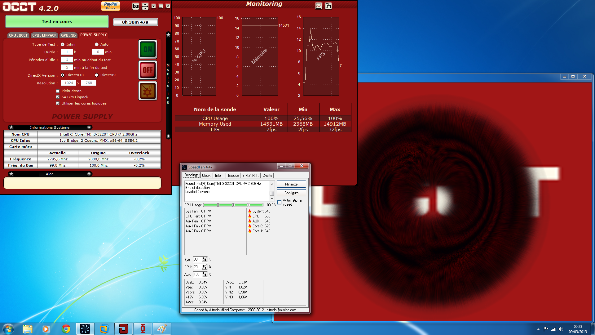
Task: Click the graph view icon in Monitoring header
Action: point(319,6)
